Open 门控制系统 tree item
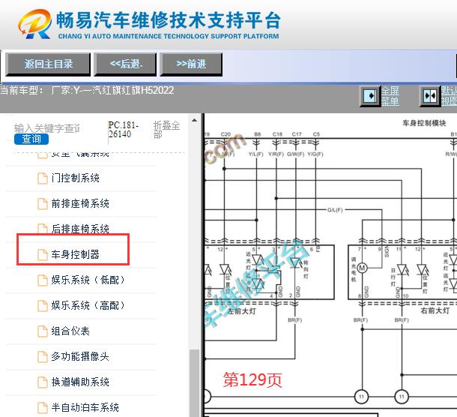Screen dimensions: 457x417 (x=76, y=178)
